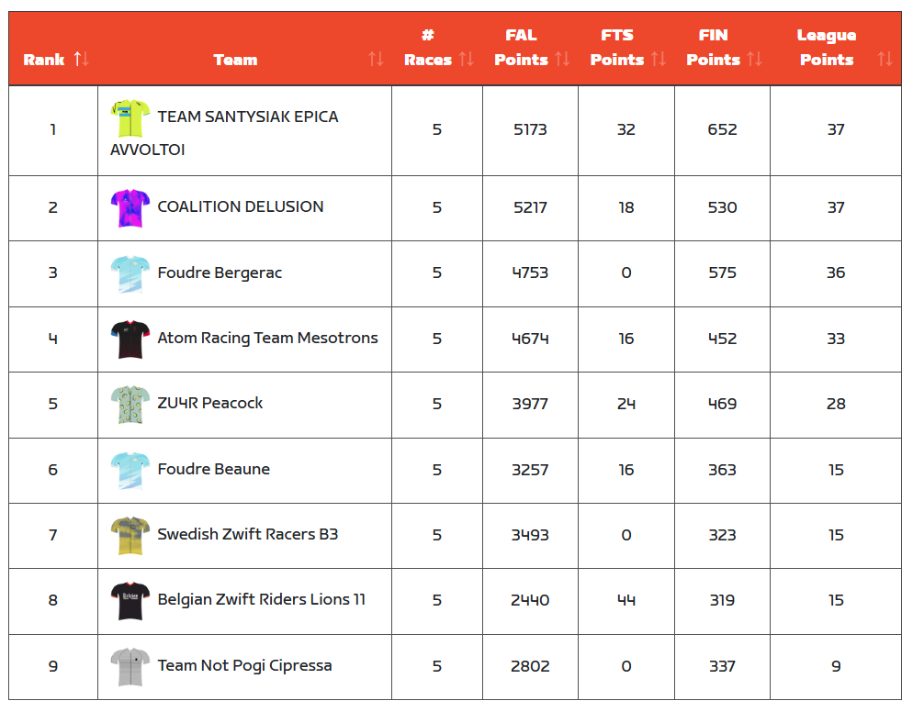913x712 pixels.
Task: Click Swedish Zwift Racers yellow jersey
Action: click(x=130, y=536)
